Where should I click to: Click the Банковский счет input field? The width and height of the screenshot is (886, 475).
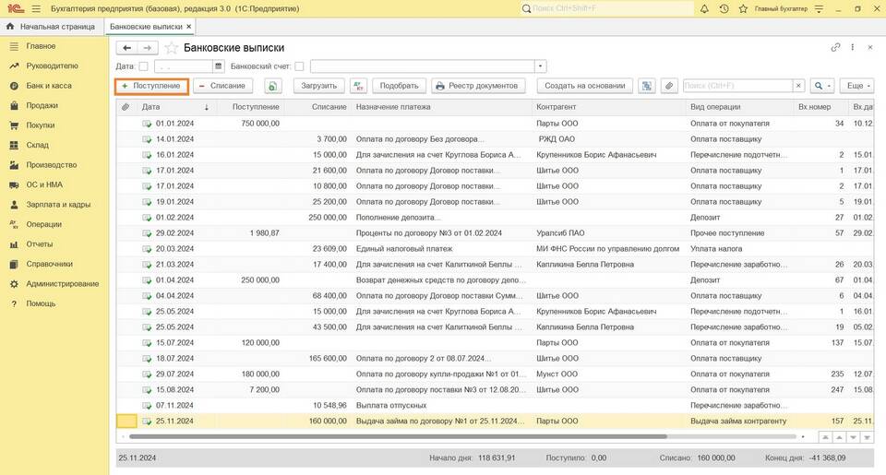pyautogui.click(x=423, y=66)
